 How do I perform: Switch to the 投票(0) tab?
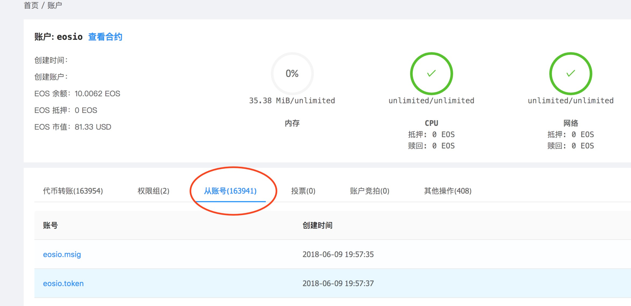click(x=303, y=191)
